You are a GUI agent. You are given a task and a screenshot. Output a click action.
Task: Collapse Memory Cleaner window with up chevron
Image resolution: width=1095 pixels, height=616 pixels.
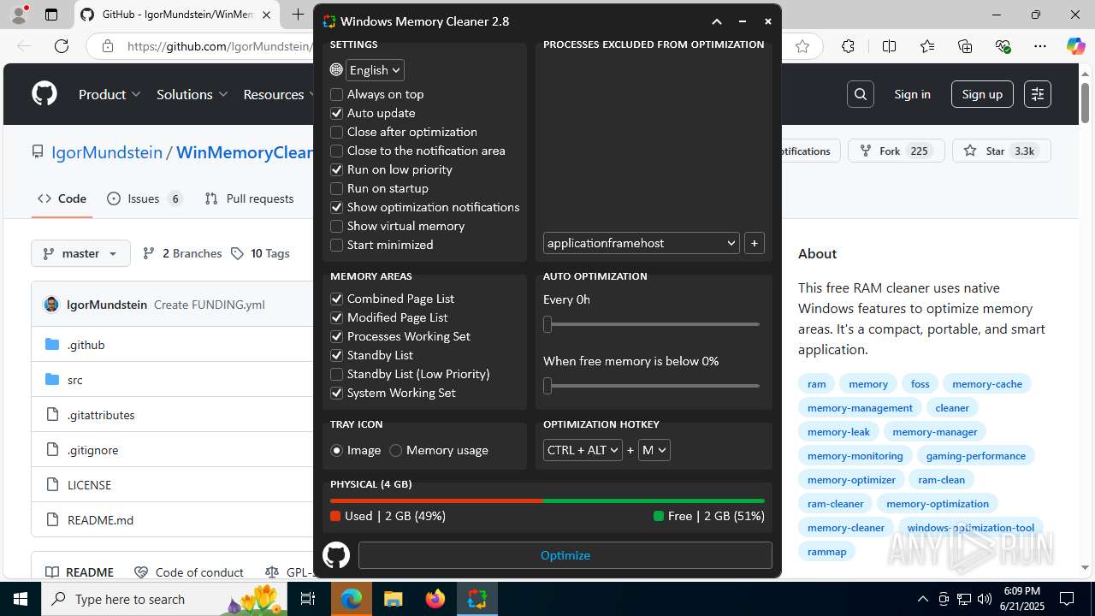[x=717, y=21]
